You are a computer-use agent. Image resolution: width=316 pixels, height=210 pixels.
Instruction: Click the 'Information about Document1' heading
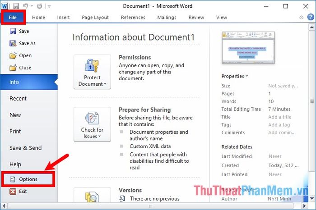134,37
